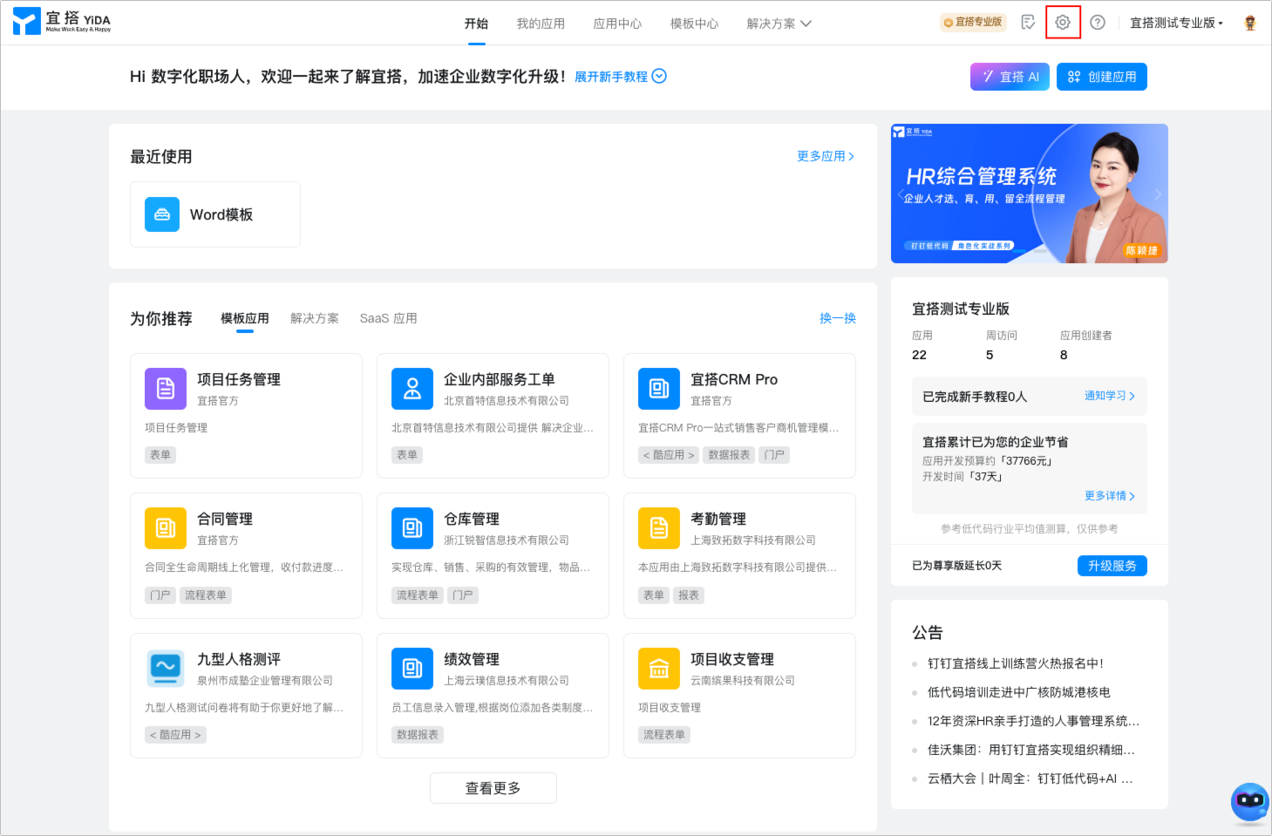Viewport: 1272px width, 836px height.
Task: Click the 项目收支管理 bank icon
Action: 659,669
